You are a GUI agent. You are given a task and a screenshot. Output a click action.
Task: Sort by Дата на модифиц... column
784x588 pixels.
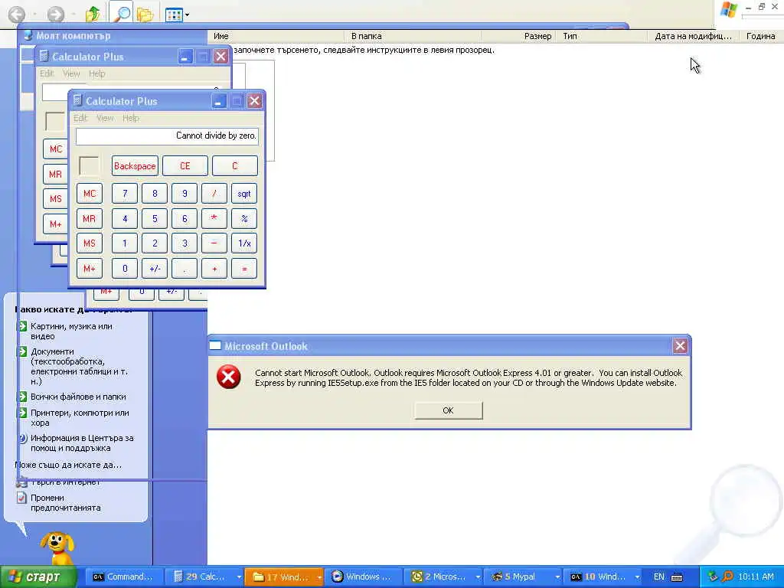pos(694,36)
